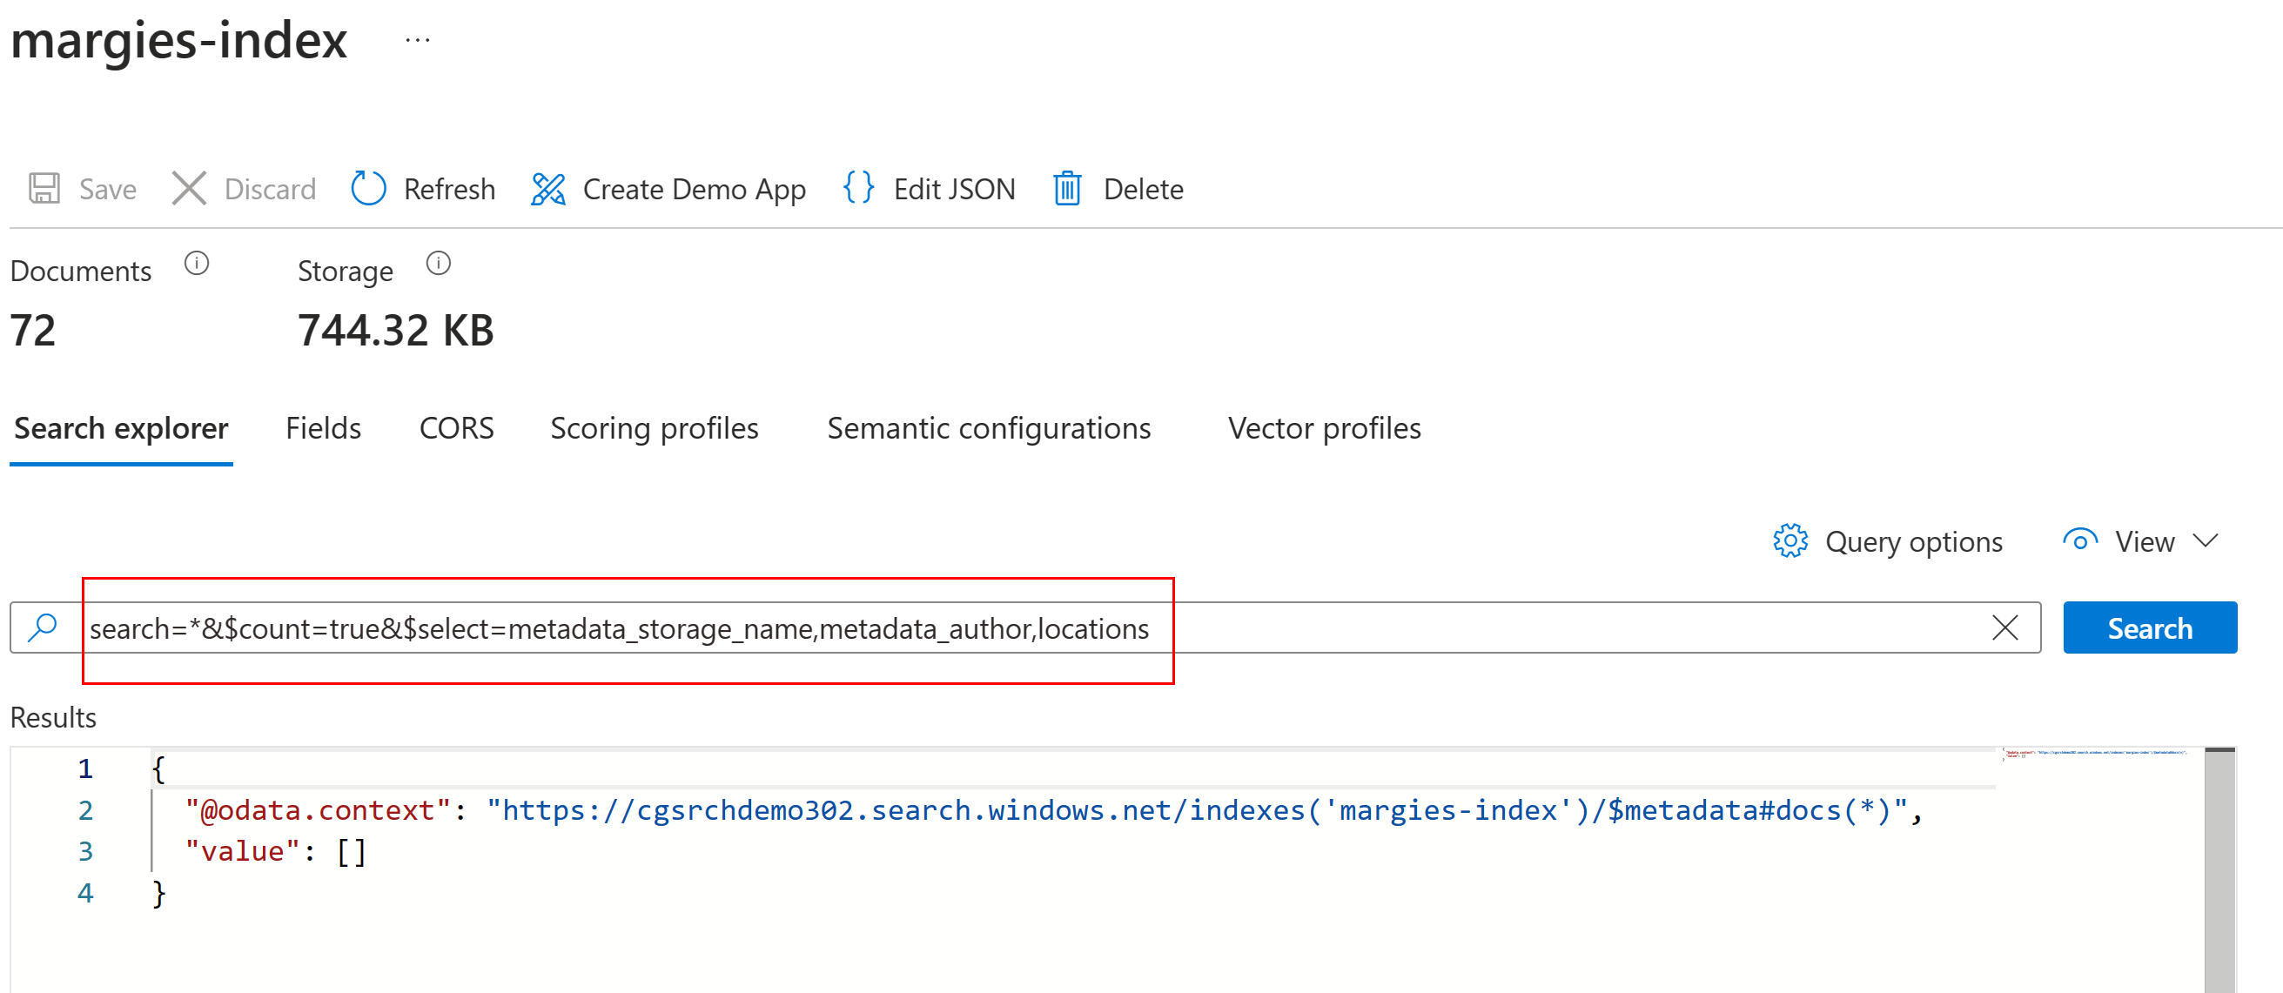2283x993 pixels.
Task: Refresh the margies-index view
Action: point(368,188)
